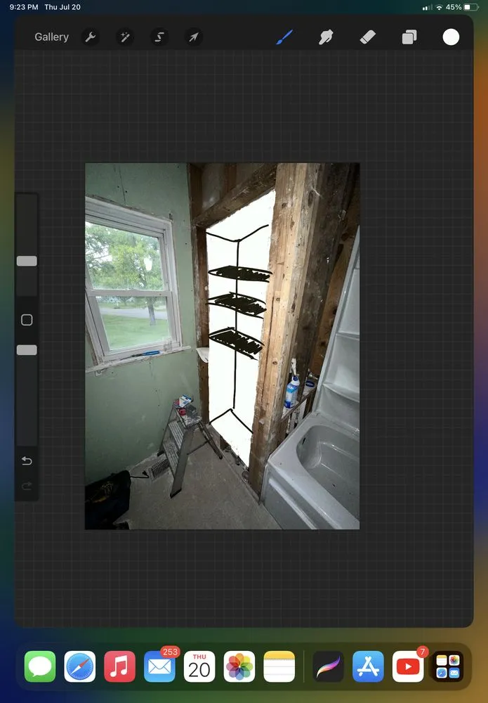Tap the redo arrow in sidebar

tap(27, 486)
